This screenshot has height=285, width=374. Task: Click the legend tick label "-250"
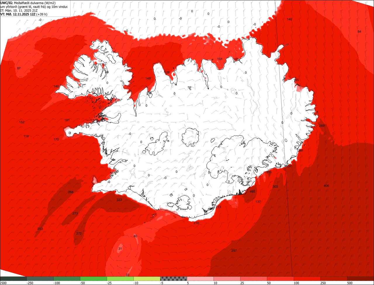pyautogui.click(x=30, y=283)
